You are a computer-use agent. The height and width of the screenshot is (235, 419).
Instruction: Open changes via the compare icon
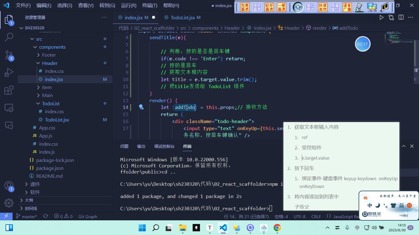coord(391,17)
